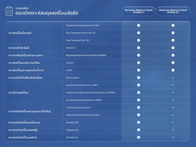
Task: Click the Profile II checkmark for Insulin
Action: click(173, 70)
